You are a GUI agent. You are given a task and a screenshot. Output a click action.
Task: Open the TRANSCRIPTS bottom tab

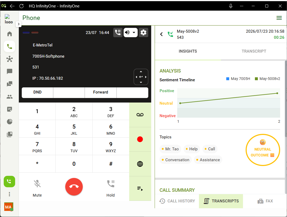point(221,201)
